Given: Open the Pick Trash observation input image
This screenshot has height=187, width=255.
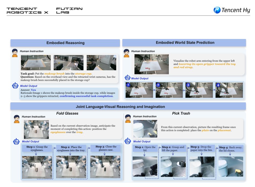Looking at the screenshot, I should (x=145, y=129).
